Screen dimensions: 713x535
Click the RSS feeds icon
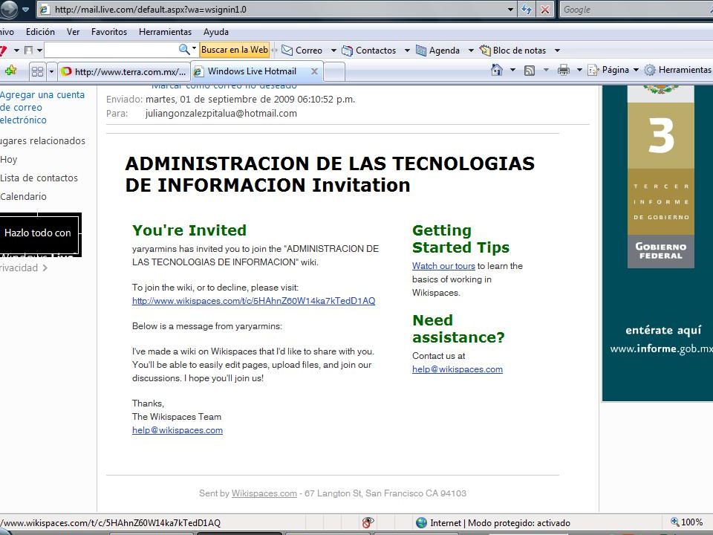tap(530, 70)
